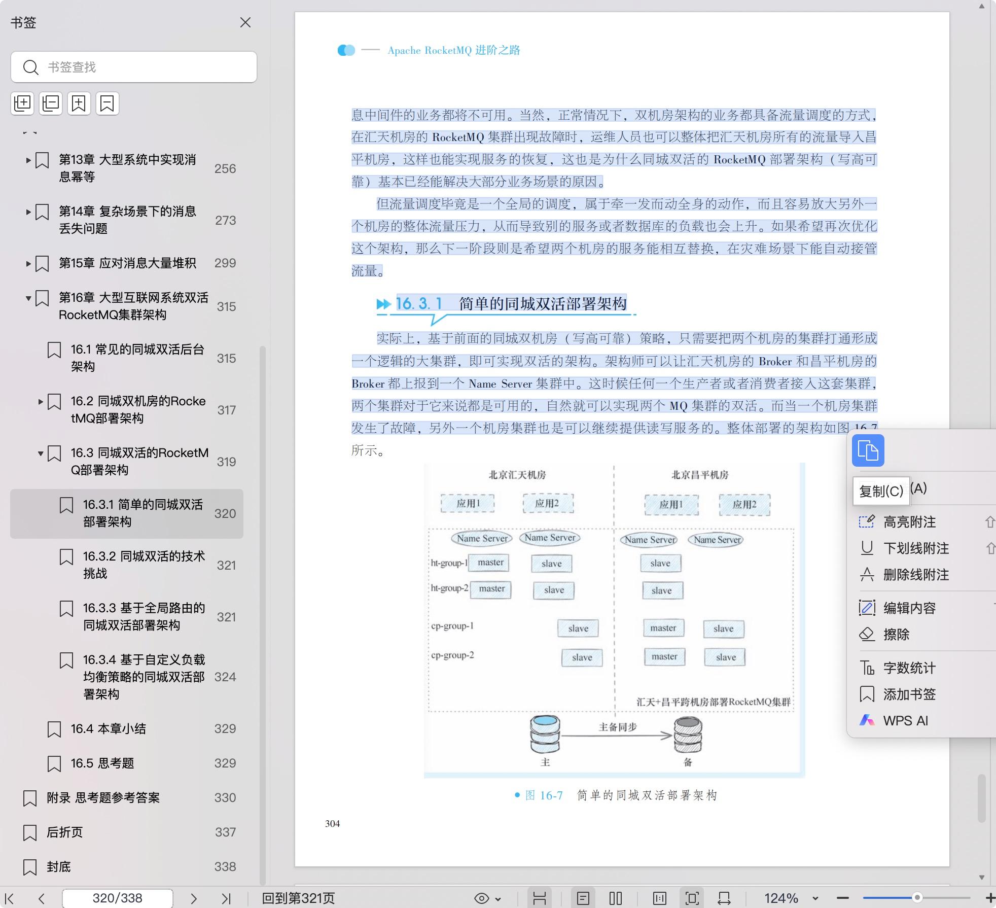Expand the 第13章 bookmark
Image resolution: width=996 pixels, height=908 pixels.
coord(28,160)
